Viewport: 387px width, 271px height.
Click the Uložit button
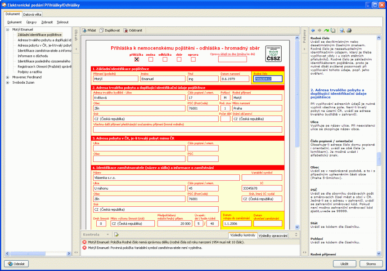tap(344, 264)
